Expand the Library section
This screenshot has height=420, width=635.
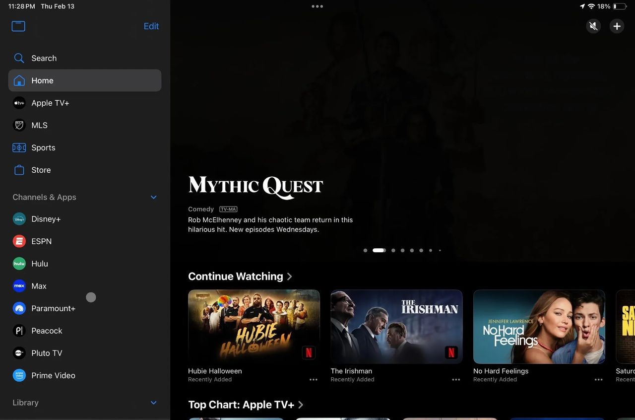point(153,403)
